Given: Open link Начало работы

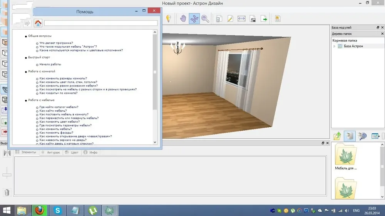Looking at the screenshot, I should pyautogui.click(x=50, y=64).
